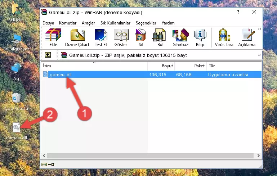Click the Ekle (Add) toolbar icon
Screen dimensions: 277x176
pyautogui.click(x=53, y=37)
